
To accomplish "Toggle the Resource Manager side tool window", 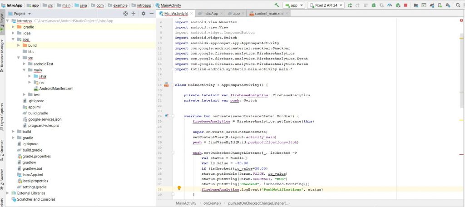I will coord(2,54).
